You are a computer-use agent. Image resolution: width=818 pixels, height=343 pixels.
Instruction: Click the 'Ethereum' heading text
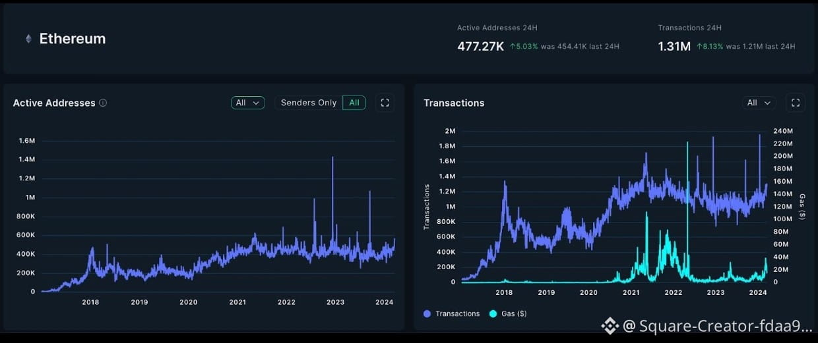point(73,39)
